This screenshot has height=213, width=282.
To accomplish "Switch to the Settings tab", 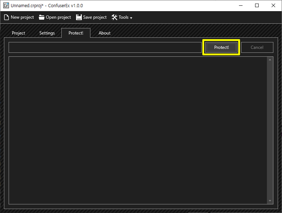I will coord(47,33).
